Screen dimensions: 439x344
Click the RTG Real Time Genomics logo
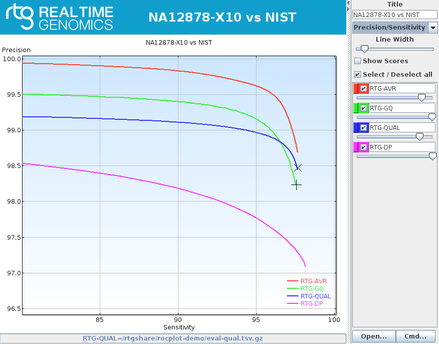click(x=59, y=18)
